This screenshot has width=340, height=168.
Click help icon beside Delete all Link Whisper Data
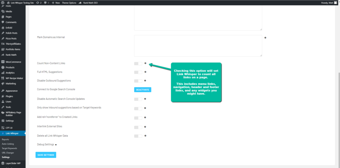(145, 136)
